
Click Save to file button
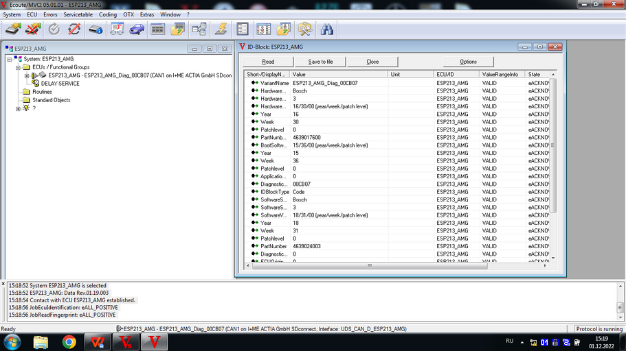click(320, 62)
